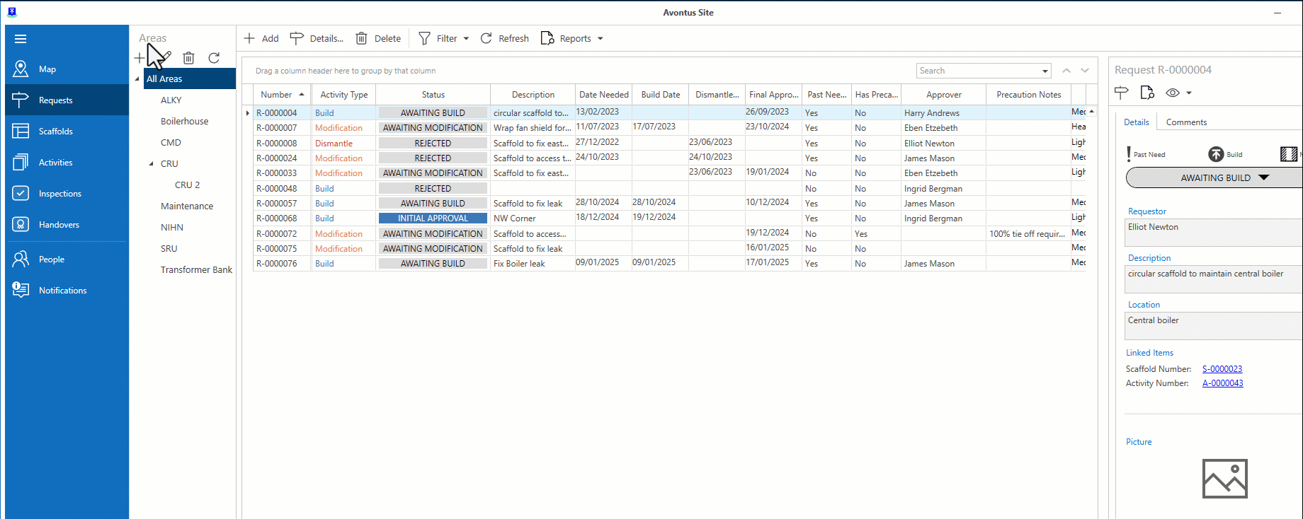Click the Map icon in sidebar
The height and width of the screenshot is (519, 1303).
[21, 69]
